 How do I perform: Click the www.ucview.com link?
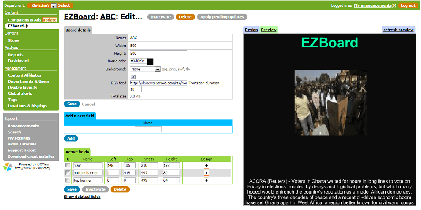tap(33, 168)
